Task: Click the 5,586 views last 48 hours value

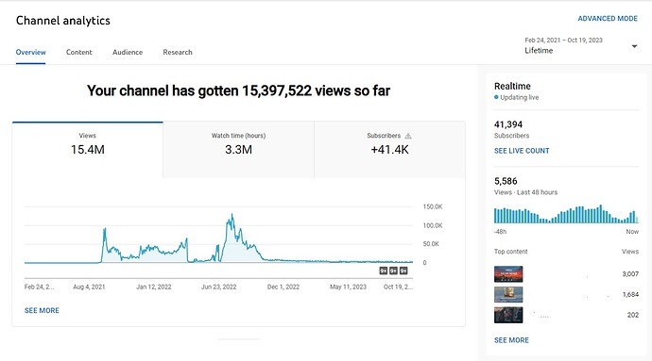Action: click(x=506, y=181)
